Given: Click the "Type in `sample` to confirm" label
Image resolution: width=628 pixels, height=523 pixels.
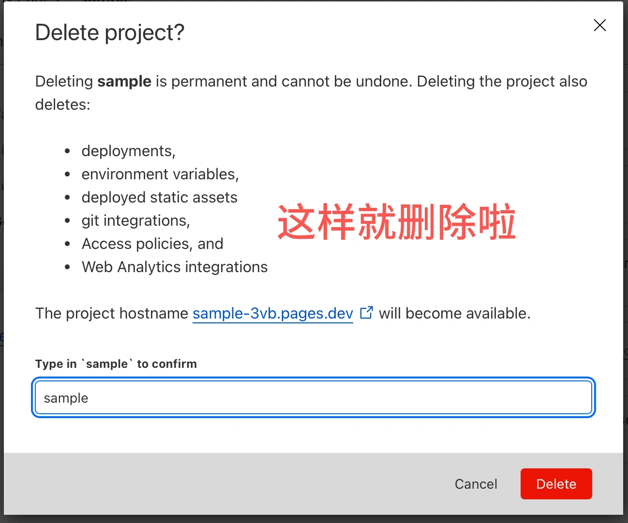Looking at the screenshot, I should (116, 364).
